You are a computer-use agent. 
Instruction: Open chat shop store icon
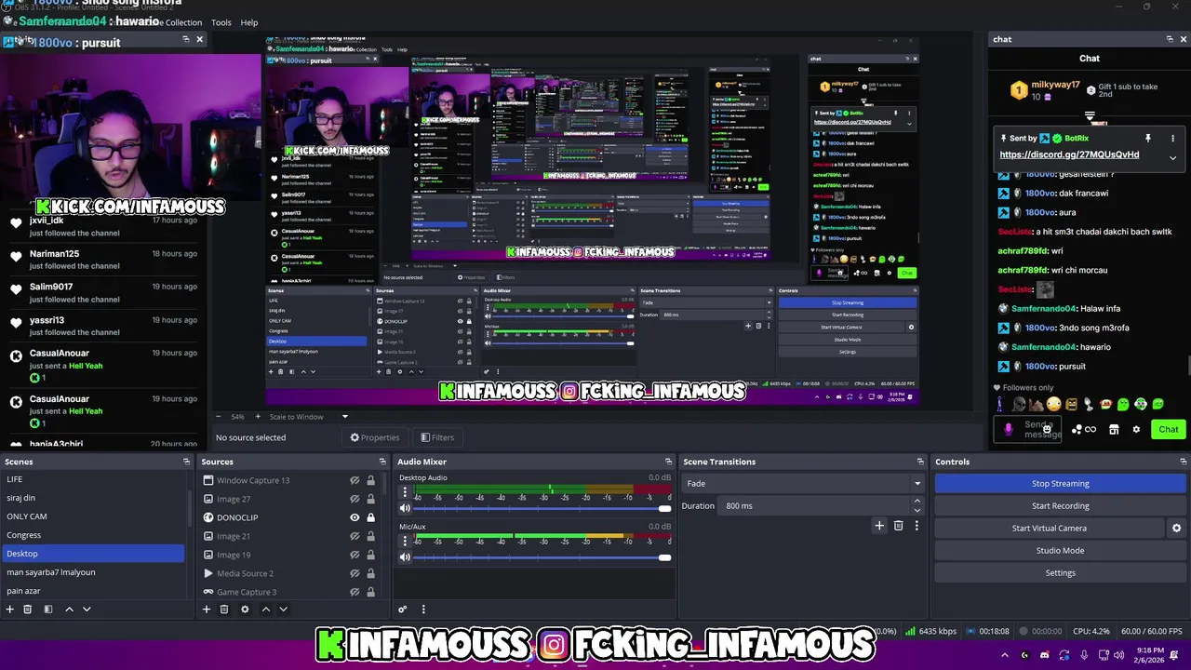pyautogui.click(x=1114, y=430)
